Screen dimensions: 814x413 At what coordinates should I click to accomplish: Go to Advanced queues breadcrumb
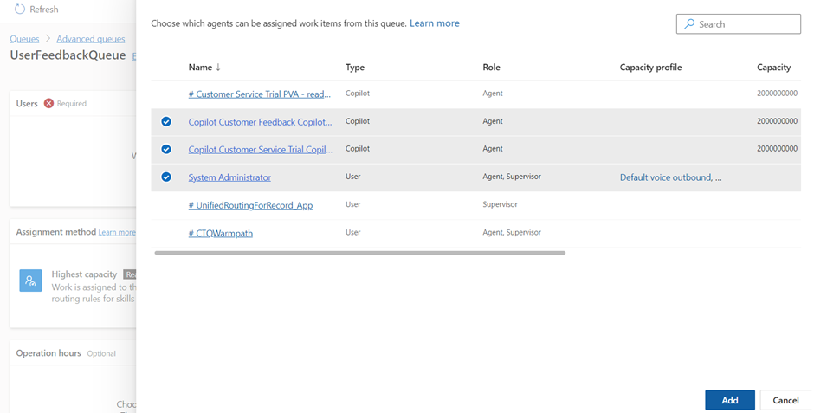[x=90, y=39]
